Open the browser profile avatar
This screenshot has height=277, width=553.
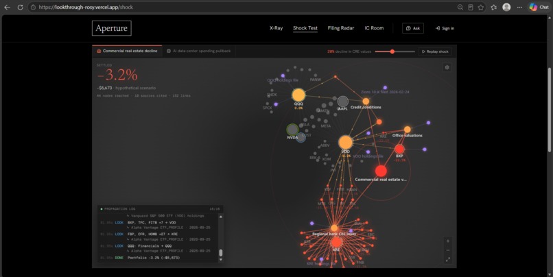(x=506, y=7)
